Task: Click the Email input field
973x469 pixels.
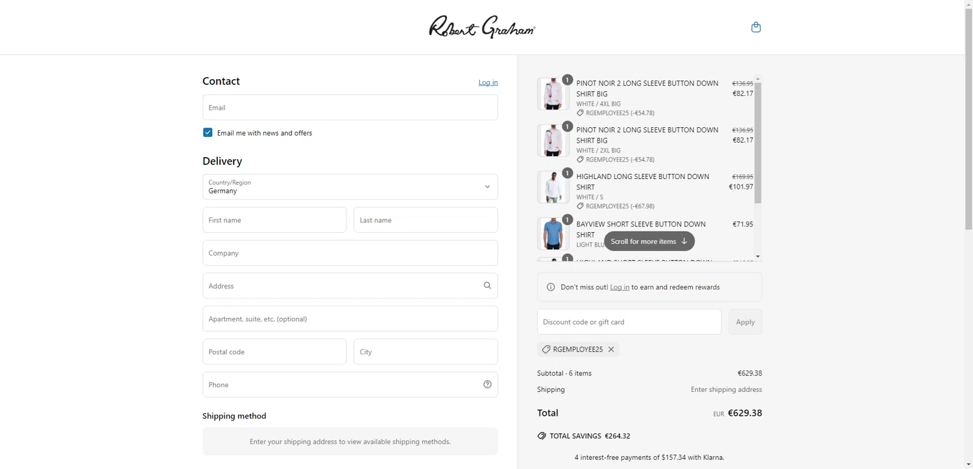Action: coord(350,108)
